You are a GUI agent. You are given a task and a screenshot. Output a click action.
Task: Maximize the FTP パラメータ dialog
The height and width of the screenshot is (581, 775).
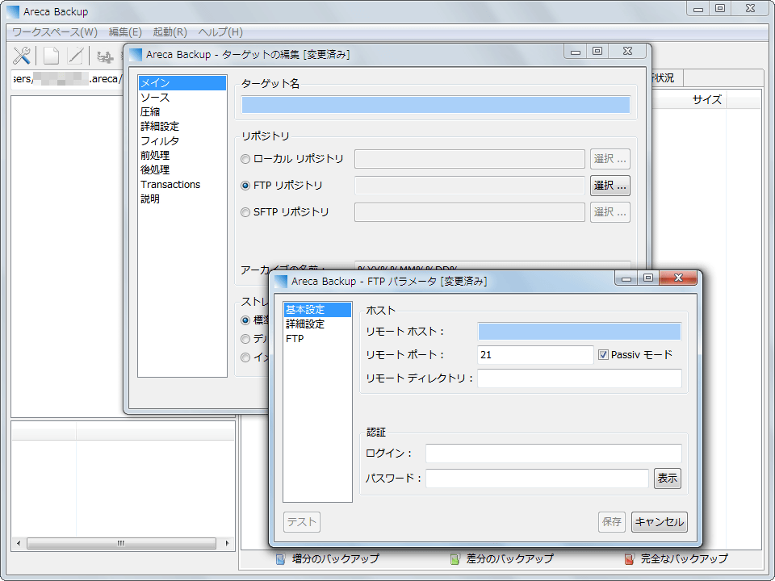648,278
